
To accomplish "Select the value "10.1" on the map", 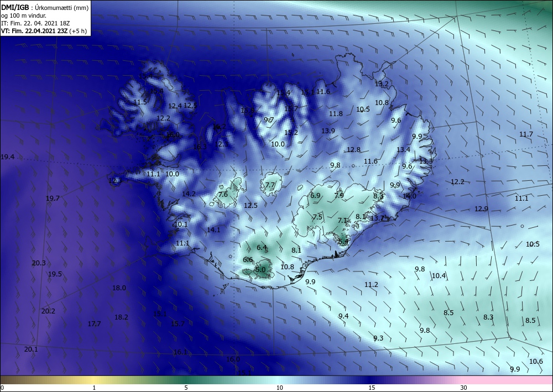I will [x=181, y=224].
